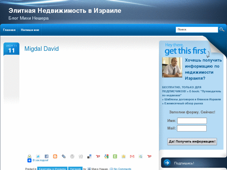Screen dimensions: 227x170
Task: Click the orange Blogger share icon
Action: (x=55, y=156)
